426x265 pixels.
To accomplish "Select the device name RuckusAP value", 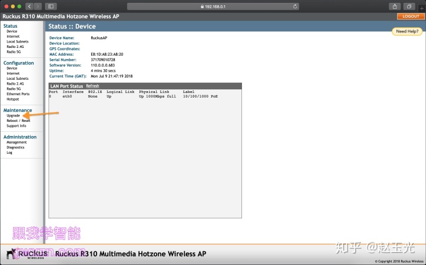I will tap(99, 38).
